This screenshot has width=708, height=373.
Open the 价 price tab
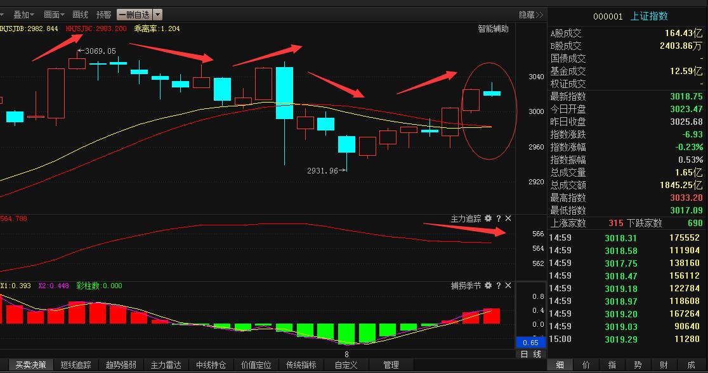pyautogui.click(x=585, y=365)
